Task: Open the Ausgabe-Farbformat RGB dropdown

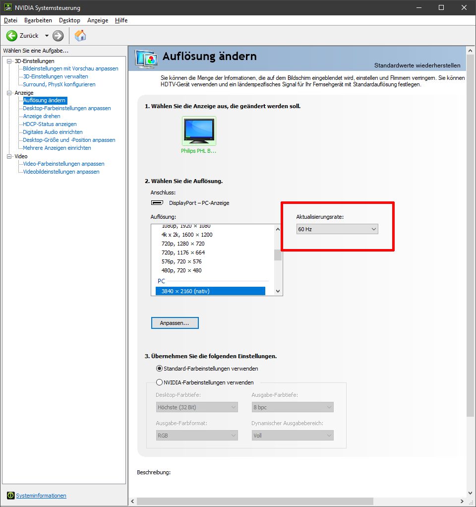Action: (197, 436)
